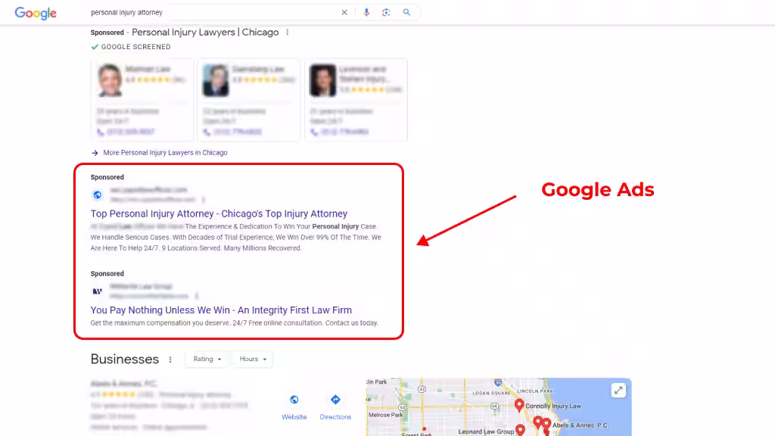Click the search field containing personal injury attorney
Screen dimensions: 775x436
[x=213, y=12]
